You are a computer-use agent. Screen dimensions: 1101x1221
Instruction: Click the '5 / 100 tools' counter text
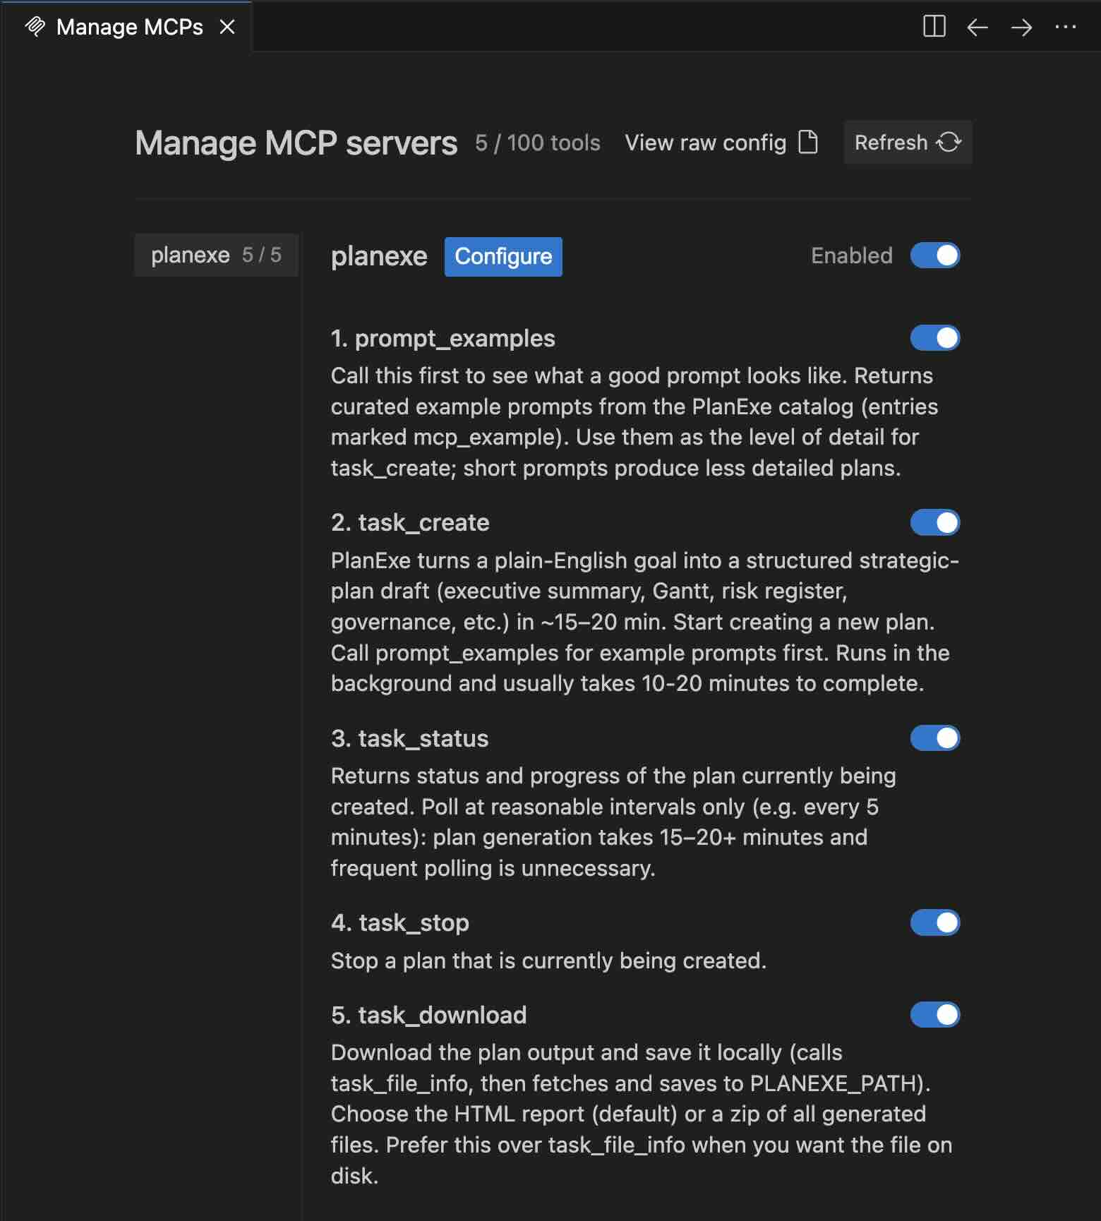pyautogui.click(x=538, y=143)
